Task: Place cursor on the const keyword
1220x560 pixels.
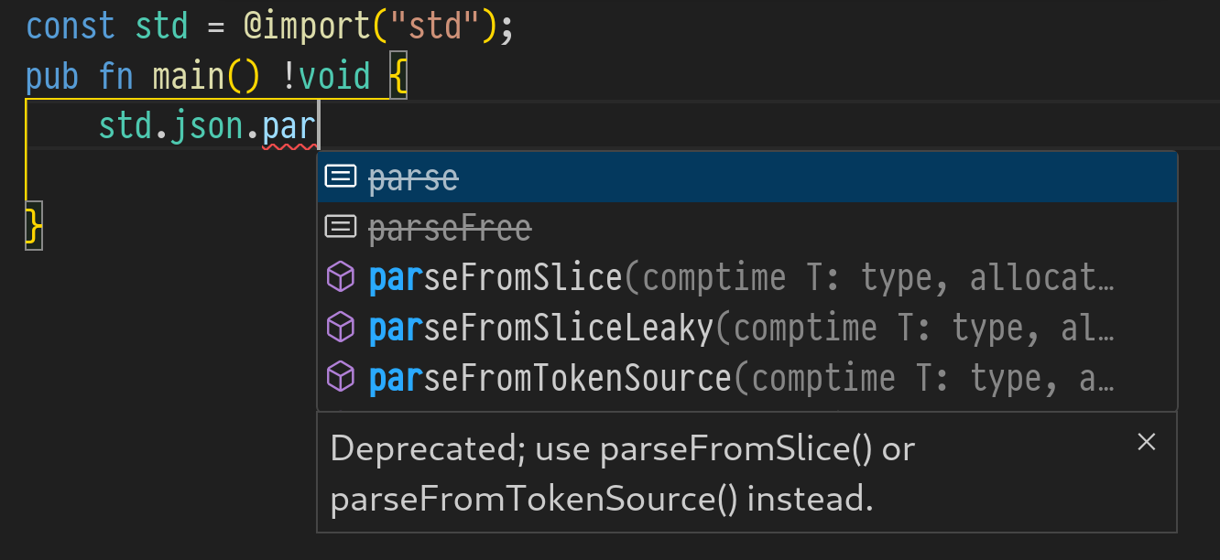Action: click(71, 26)
